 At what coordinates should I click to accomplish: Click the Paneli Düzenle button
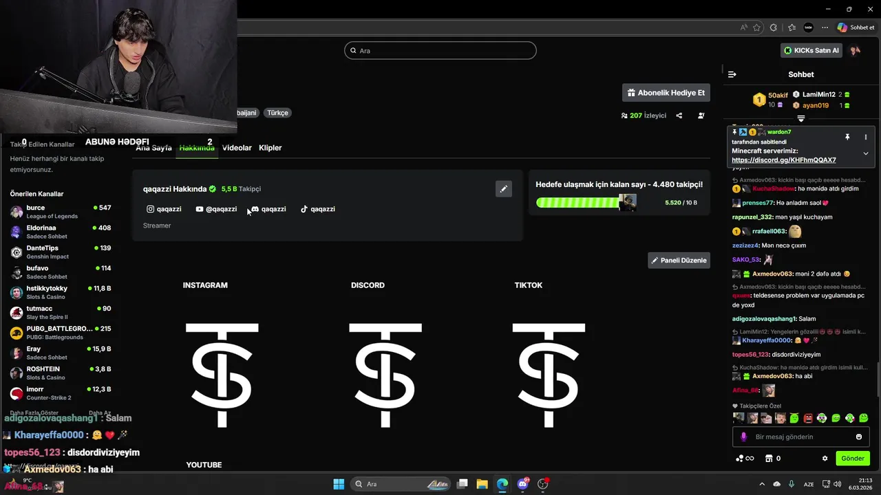click(x=679, y=261)
